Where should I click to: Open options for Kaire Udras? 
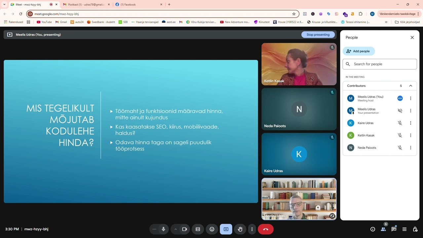coord(411,123)
